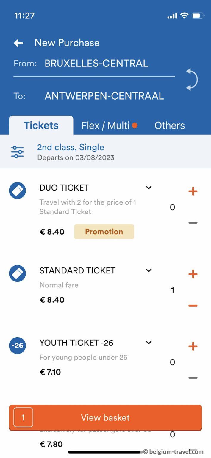Open the filter settings icon
Screen dimensions: 211x458
(x=17, y=151)
